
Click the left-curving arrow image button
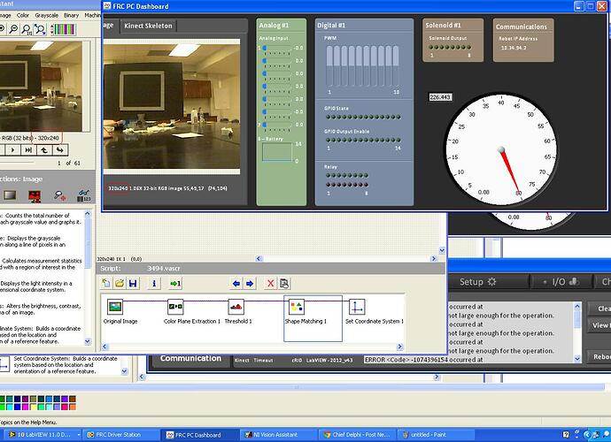(44, 149)
